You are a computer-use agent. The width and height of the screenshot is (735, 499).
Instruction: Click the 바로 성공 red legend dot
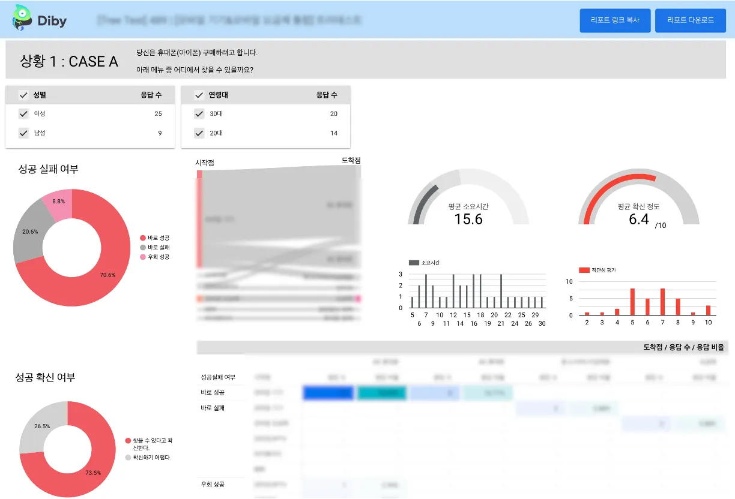coord(143,238)
